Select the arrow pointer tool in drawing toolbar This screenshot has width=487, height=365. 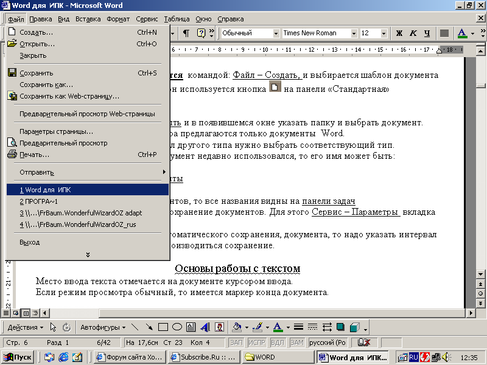[x=53, y=327]
